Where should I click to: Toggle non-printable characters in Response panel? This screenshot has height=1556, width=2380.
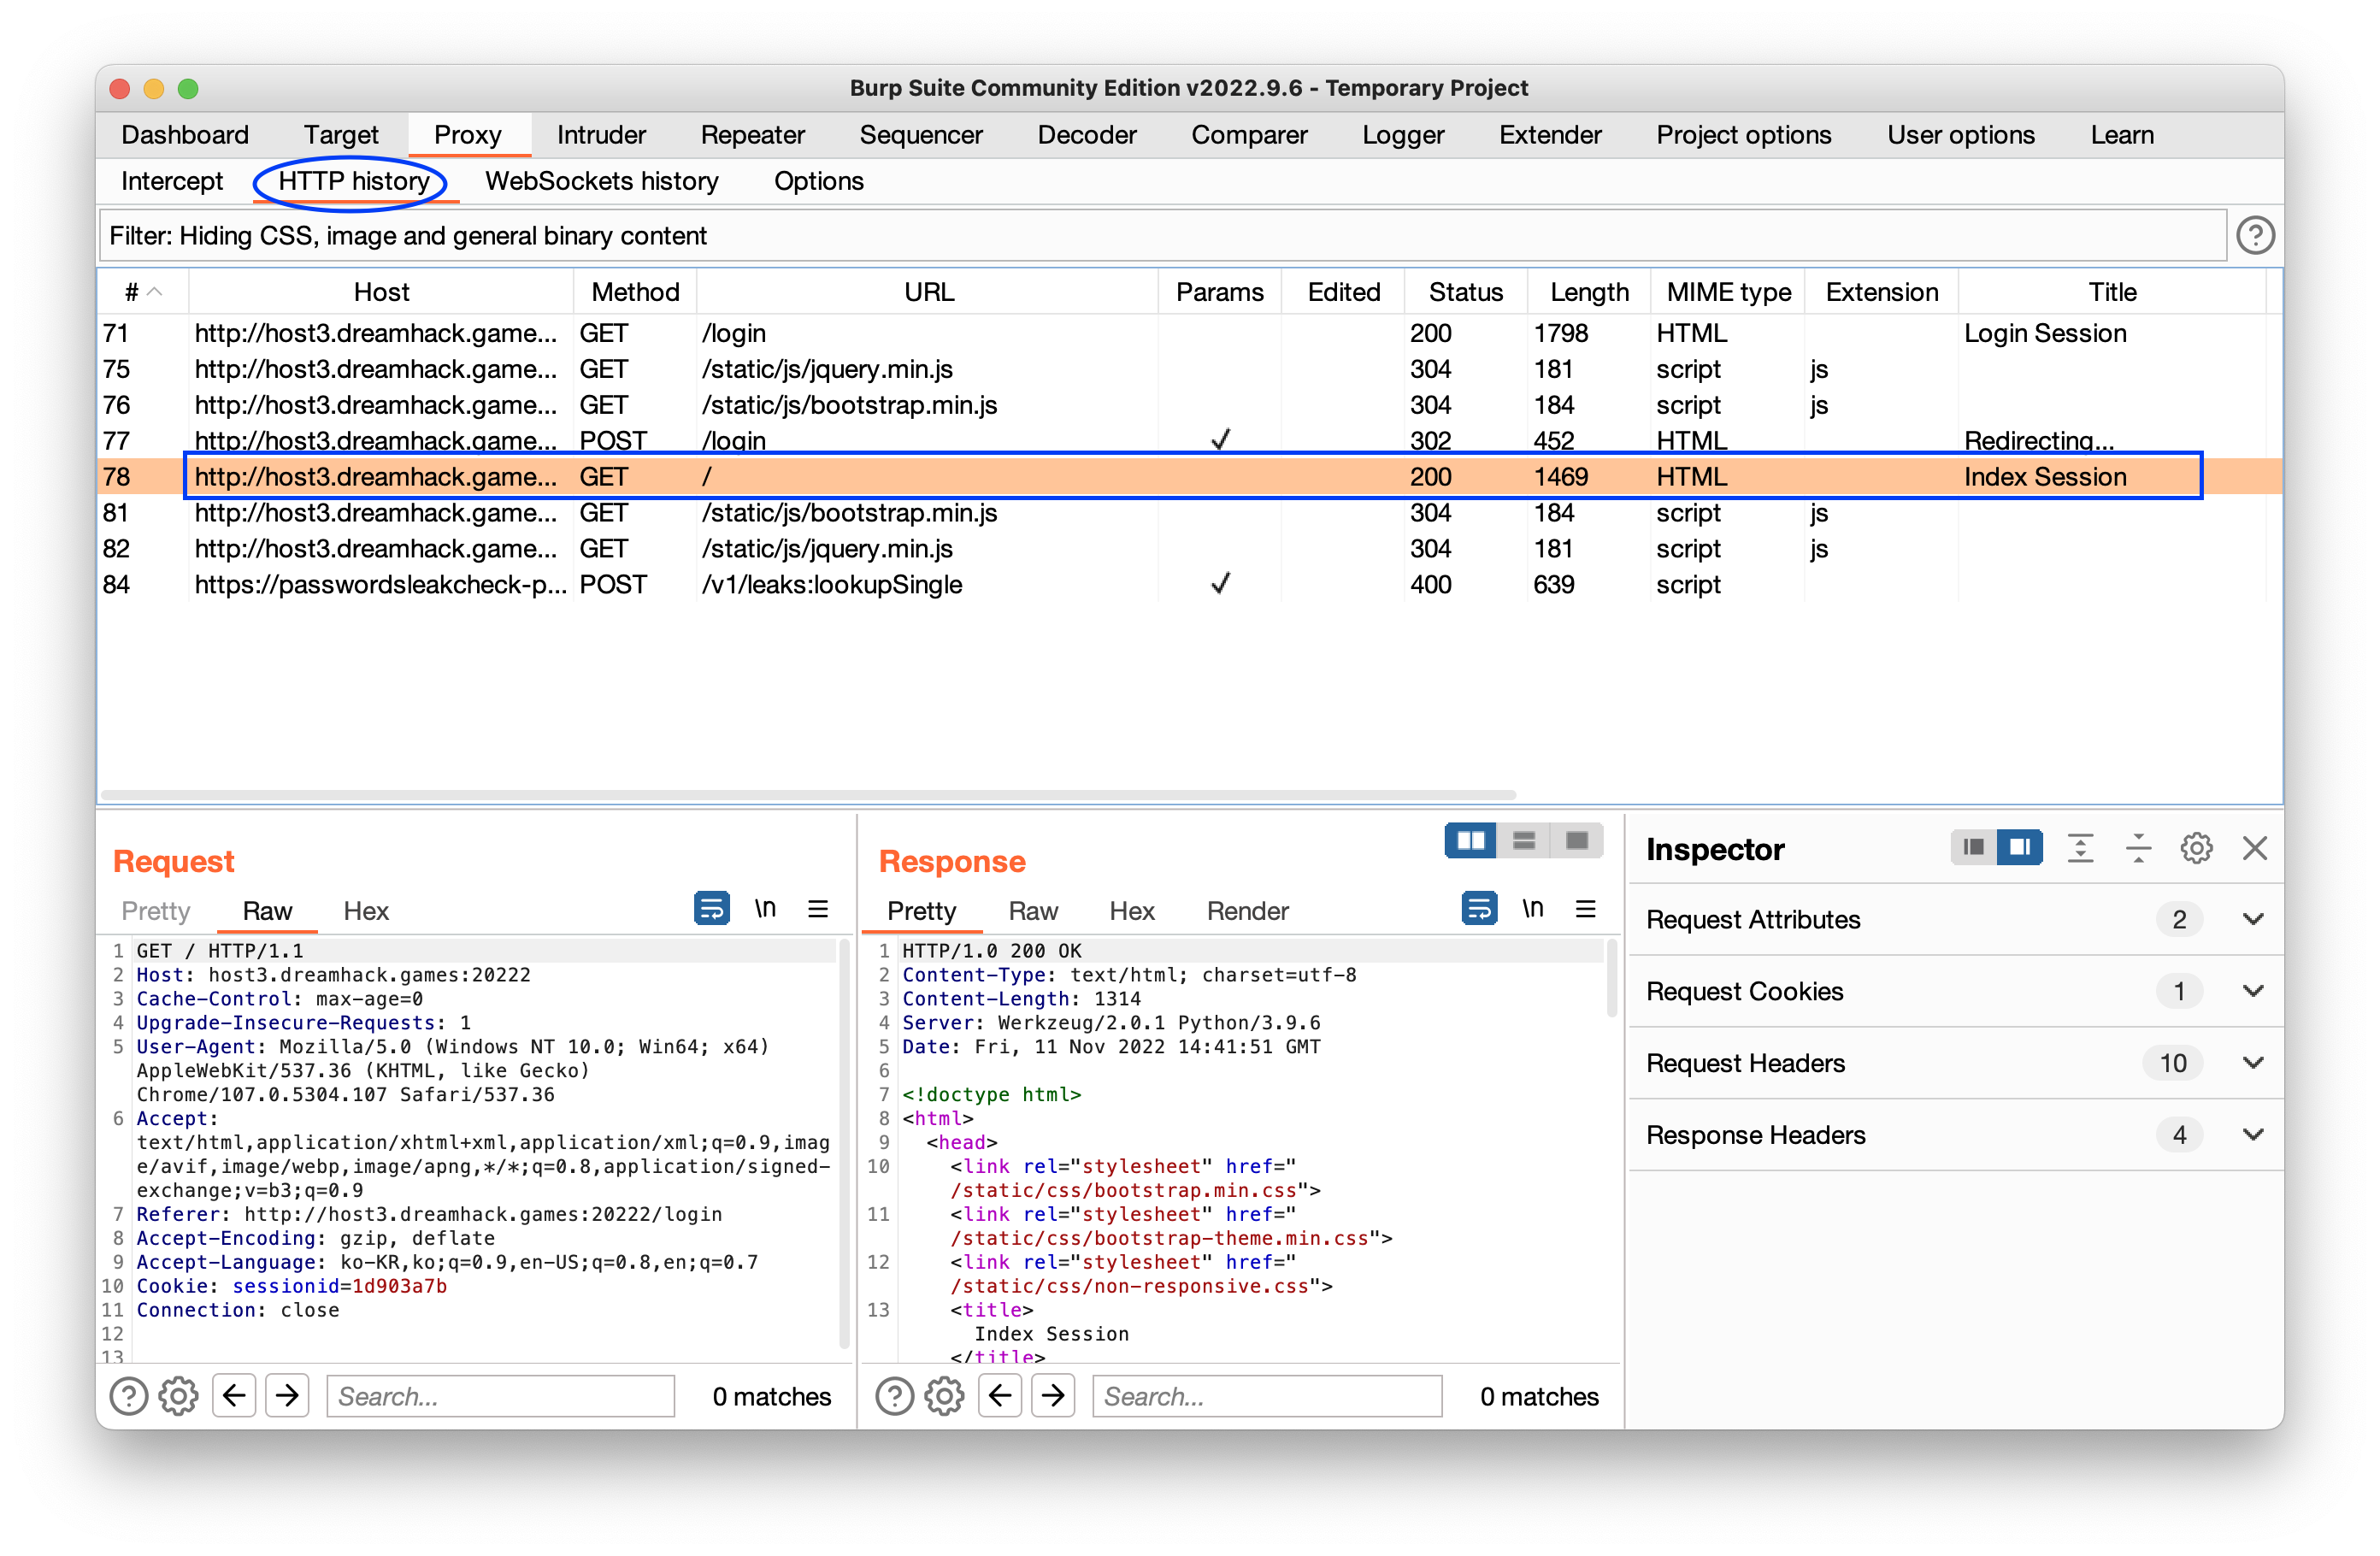pyautogui.click(x=1532, y=909)
